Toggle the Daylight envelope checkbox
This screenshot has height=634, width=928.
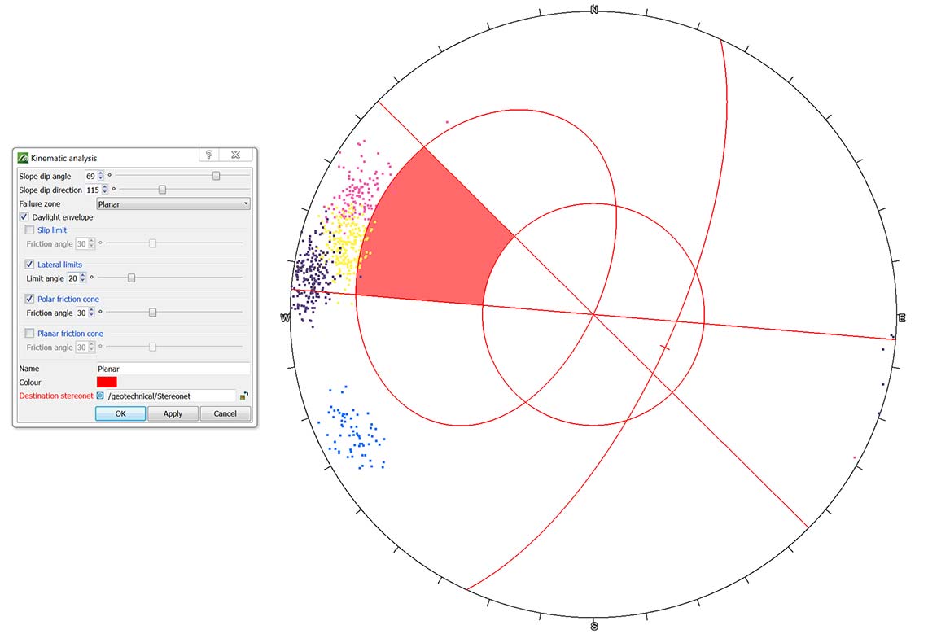pos(24,217)
